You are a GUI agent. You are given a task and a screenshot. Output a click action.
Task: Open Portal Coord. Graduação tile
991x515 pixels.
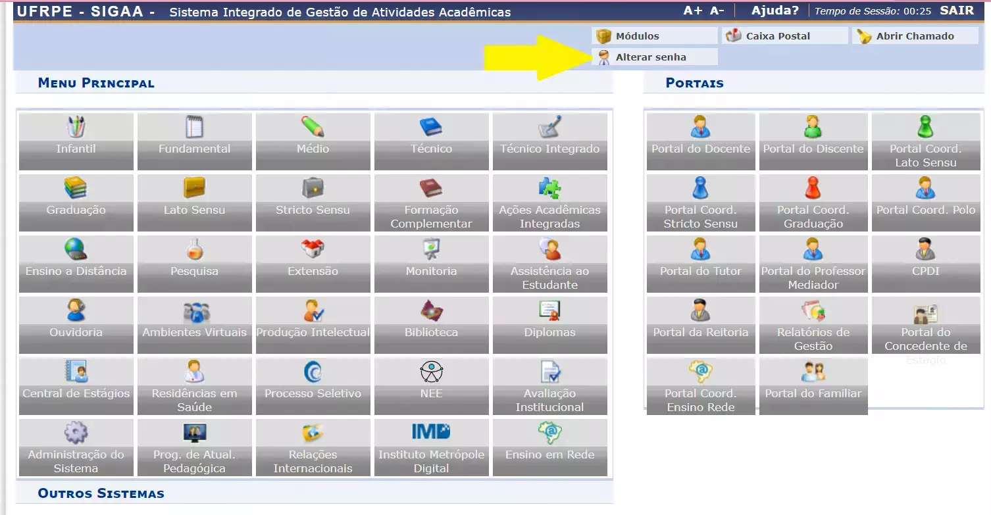[x=813, y=203]
